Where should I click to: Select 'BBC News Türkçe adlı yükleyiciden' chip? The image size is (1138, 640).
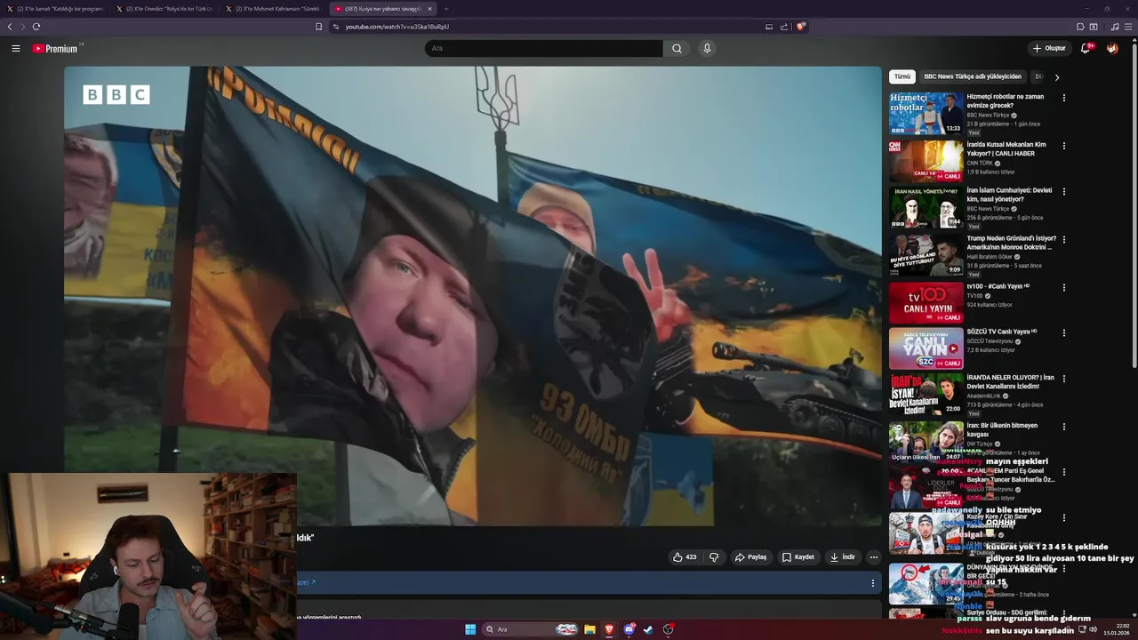973,76
